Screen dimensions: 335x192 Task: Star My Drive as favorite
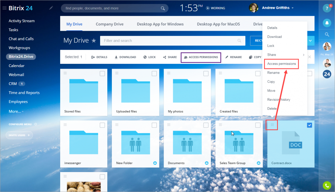94,40
